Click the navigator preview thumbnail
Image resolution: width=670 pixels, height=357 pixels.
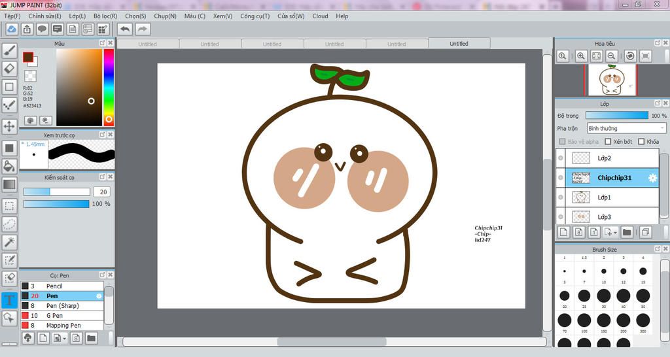tap(612, 80)
